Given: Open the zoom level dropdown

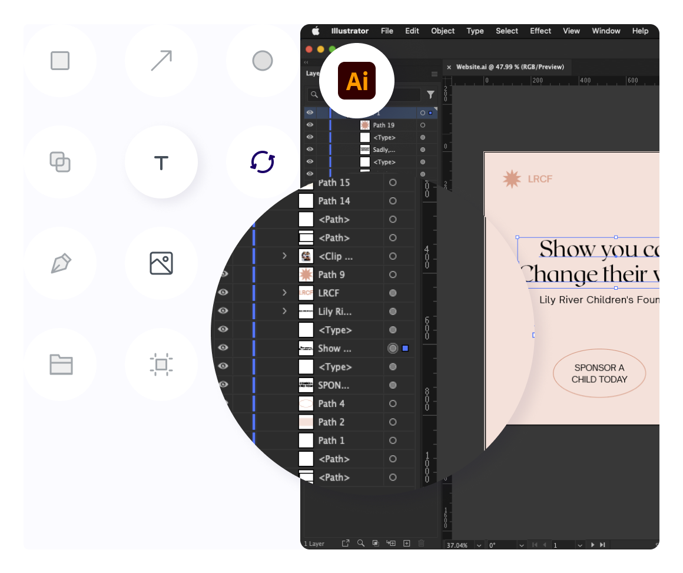Looking at the screenshot, I should pos(479,545).
